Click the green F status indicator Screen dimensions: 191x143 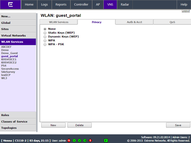[106, 141]
